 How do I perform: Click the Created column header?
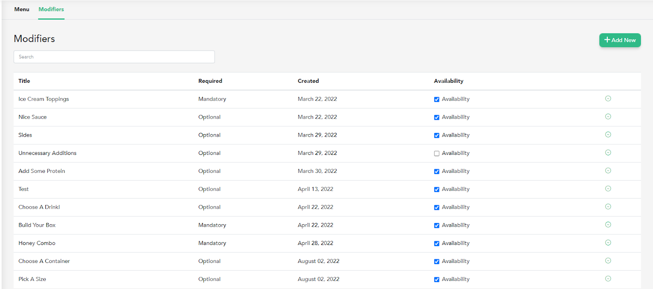click(309, 81)
